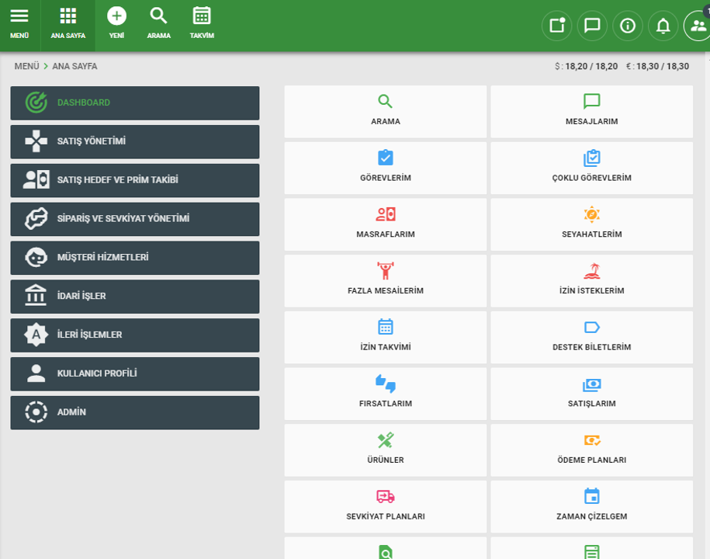Screen dimensions: 710x559
Task: Click the new note icon in header
Action: pos(556,26)
